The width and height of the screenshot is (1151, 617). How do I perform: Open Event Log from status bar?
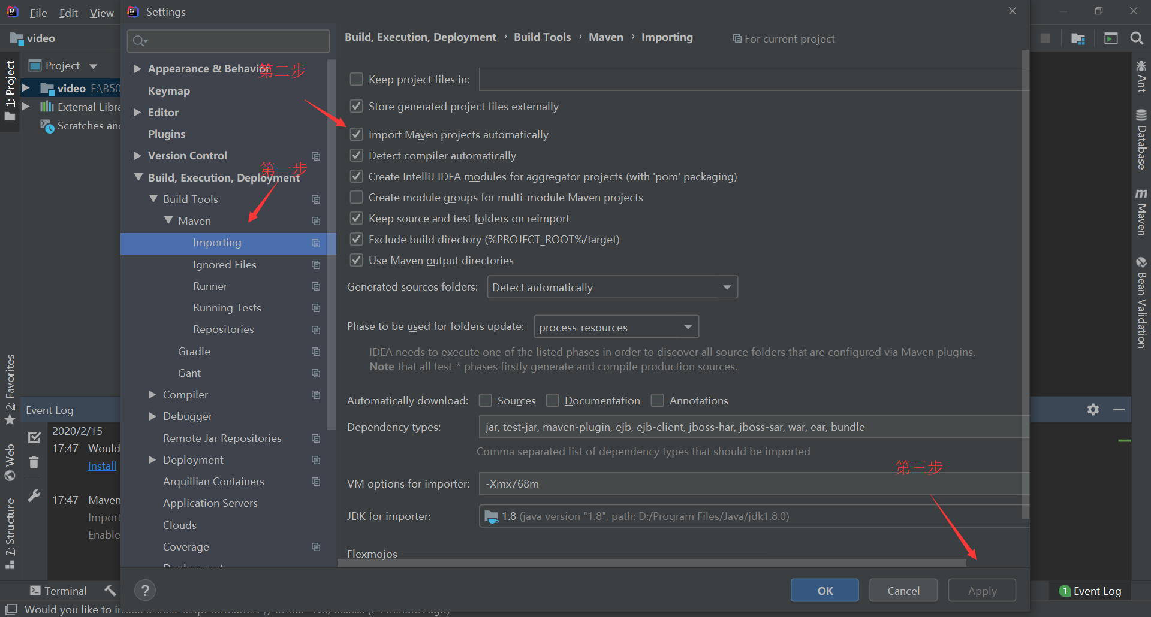click(1090, 591)
